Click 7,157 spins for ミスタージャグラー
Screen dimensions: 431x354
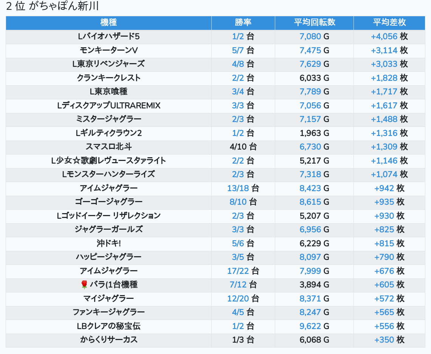tap(310, 119)
